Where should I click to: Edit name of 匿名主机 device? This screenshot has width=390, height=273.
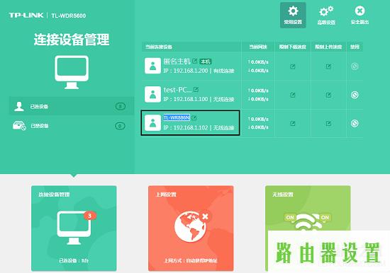(195, 61)
